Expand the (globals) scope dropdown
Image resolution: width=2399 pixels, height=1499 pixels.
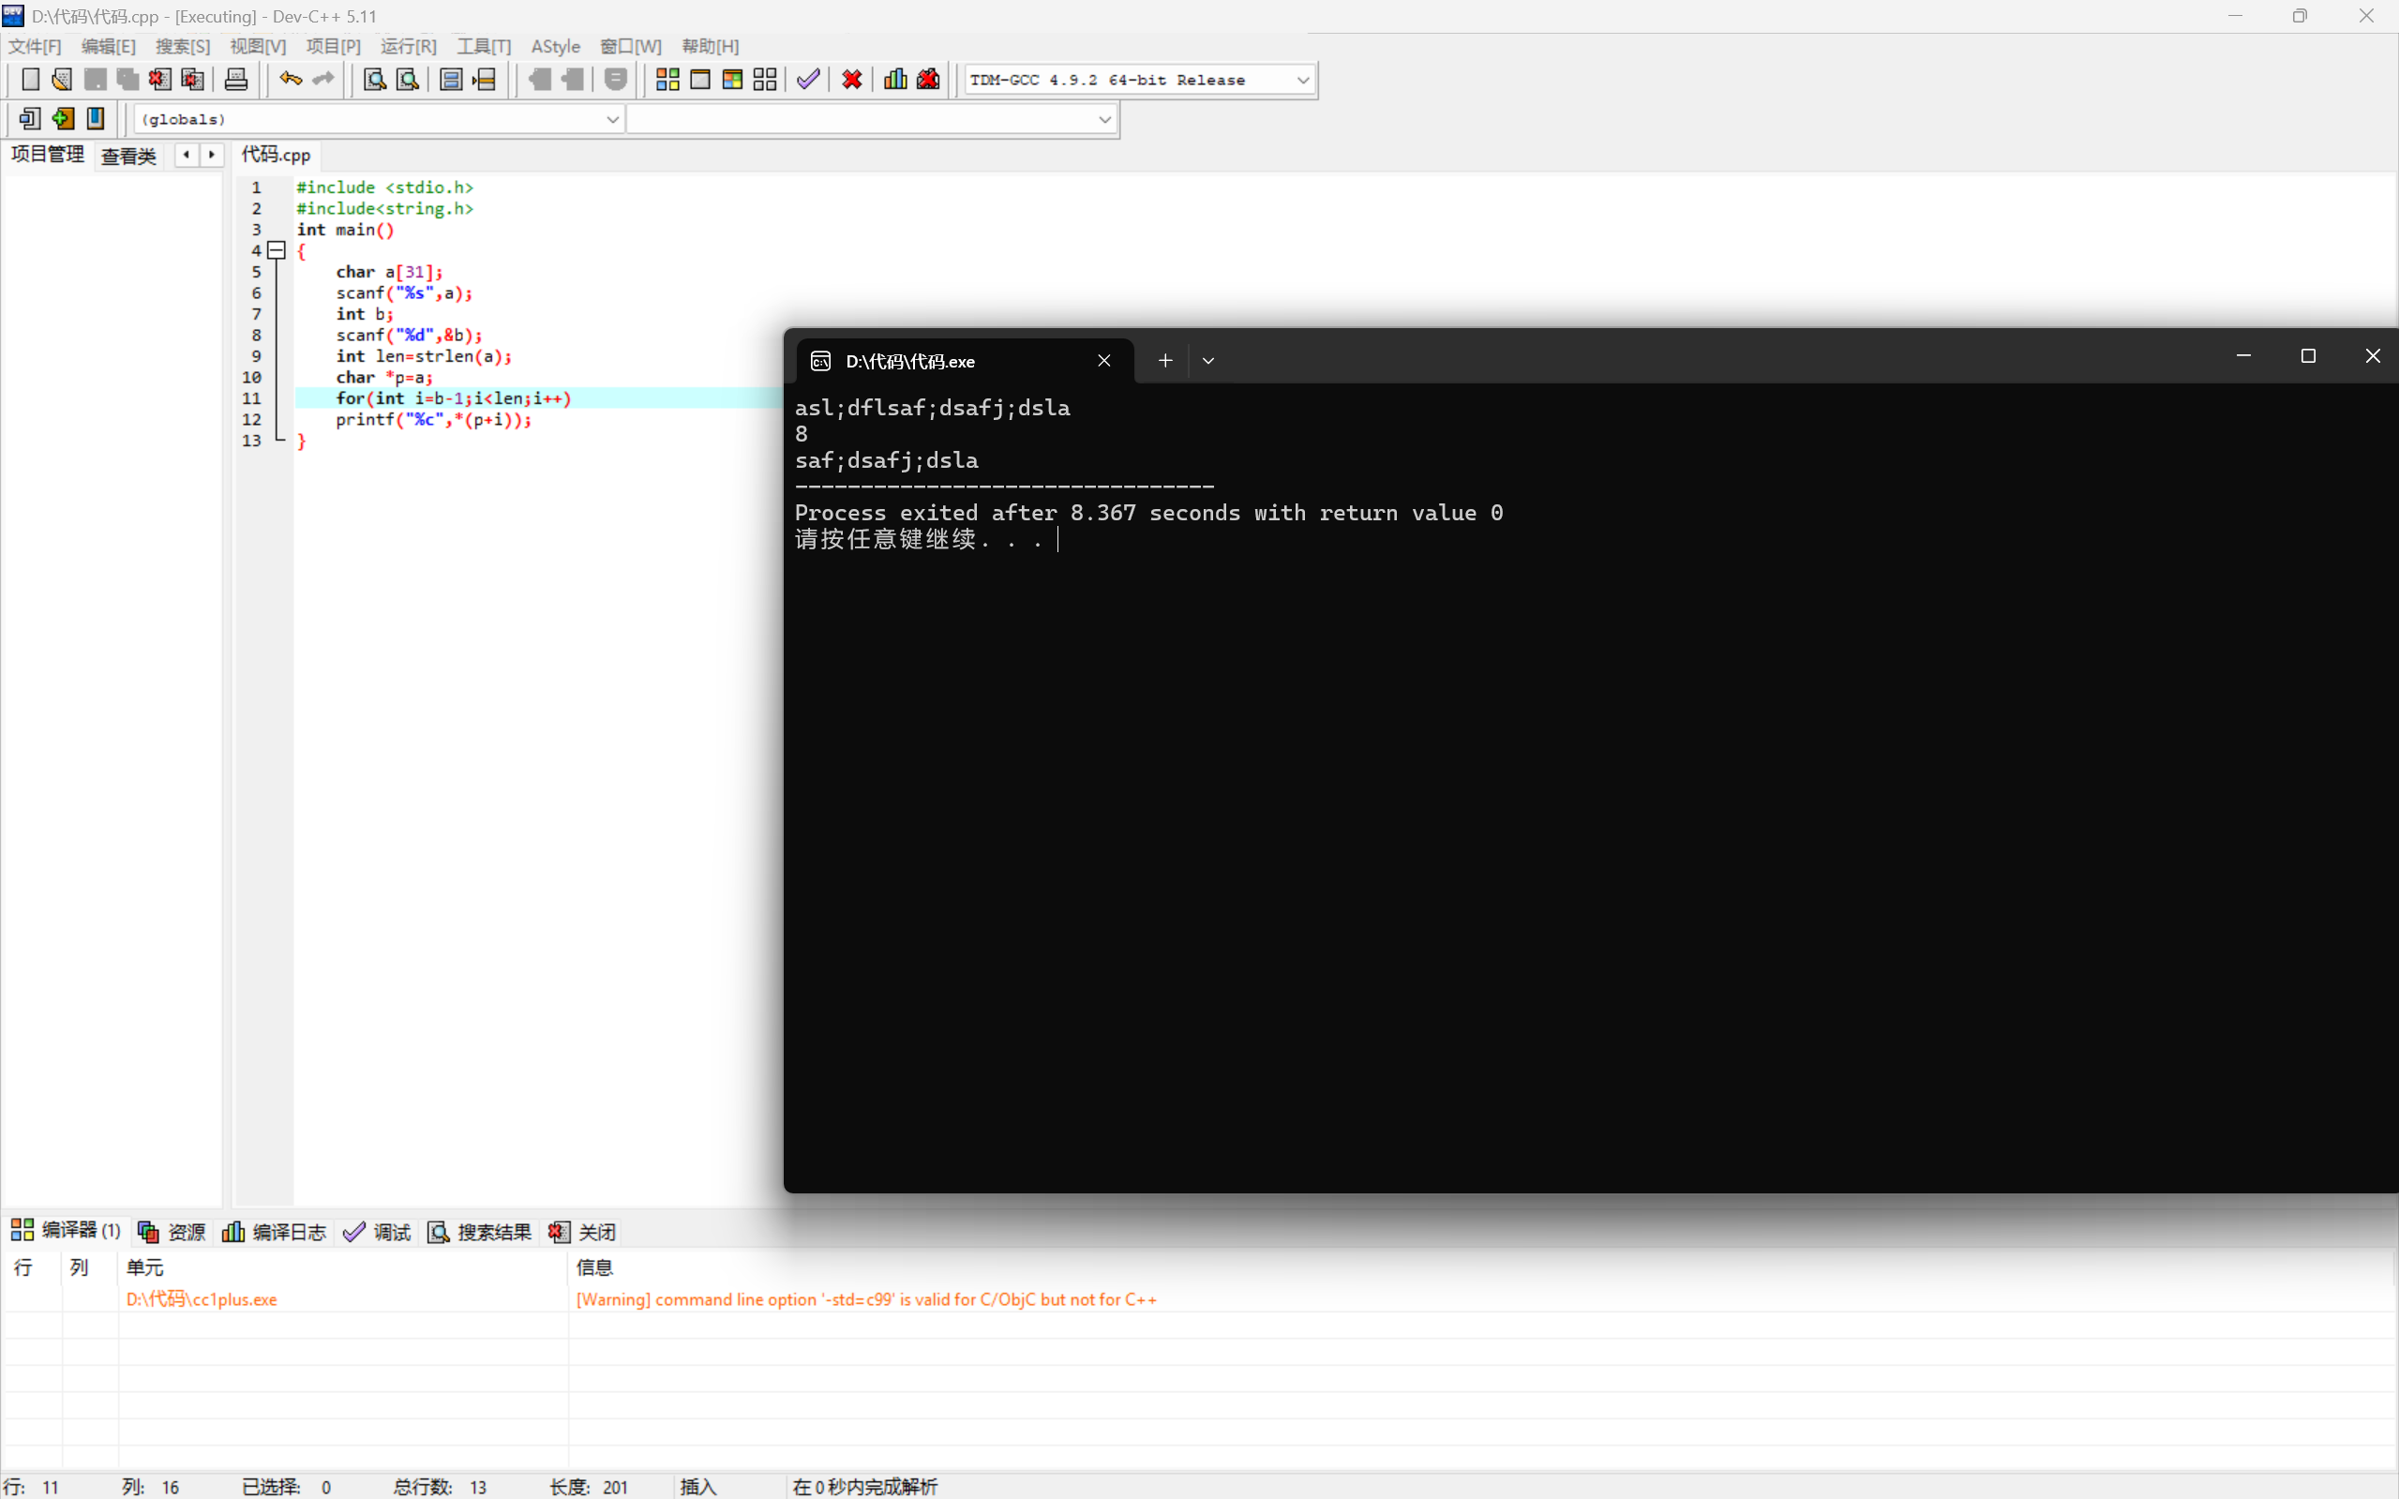[x=611, y=120]
